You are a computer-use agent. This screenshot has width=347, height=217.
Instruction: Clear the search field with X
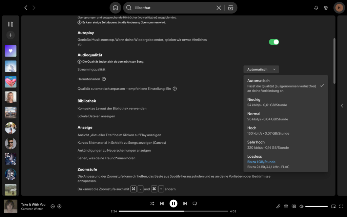(x=219, y=7)
